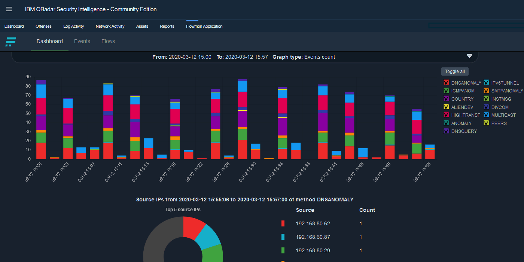524x262 pixels.
Task: Click the Count column header
Action: point(367,210)
